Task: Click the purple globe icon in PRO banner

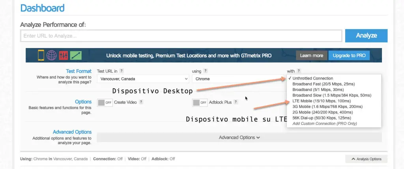Action: coord(52,55)
